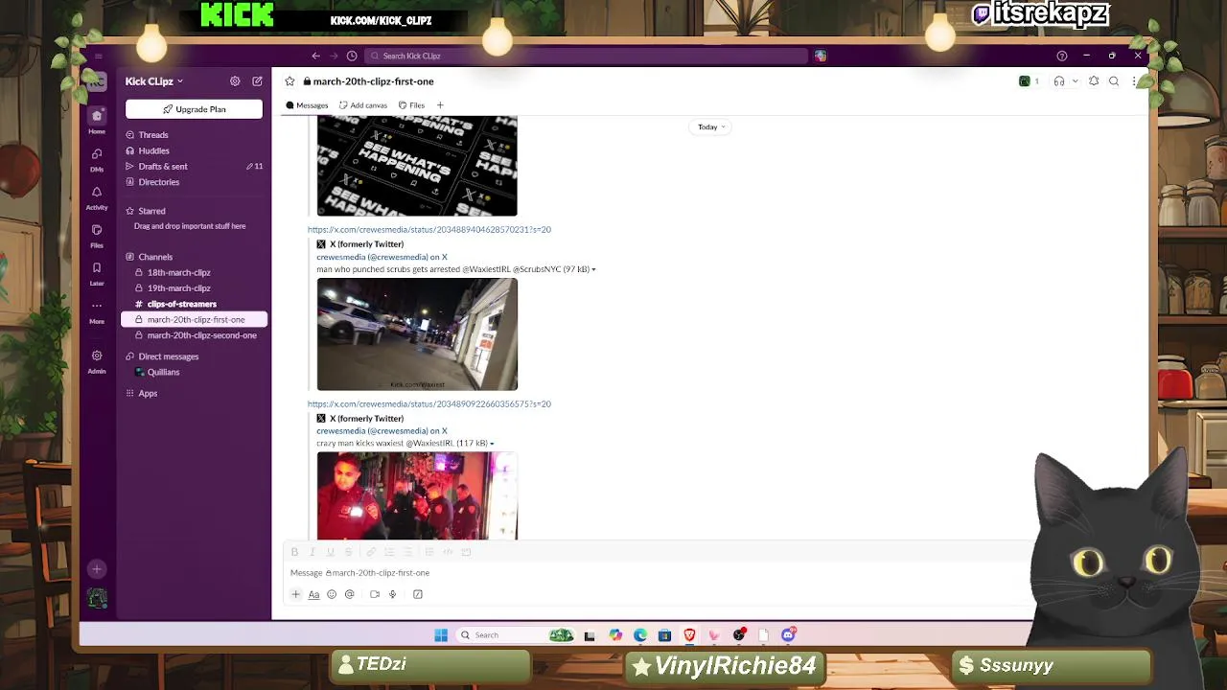Collapse the 117 kB image attachment arrow
Screen dimensions: 1227x690
[x=492, y=444]
